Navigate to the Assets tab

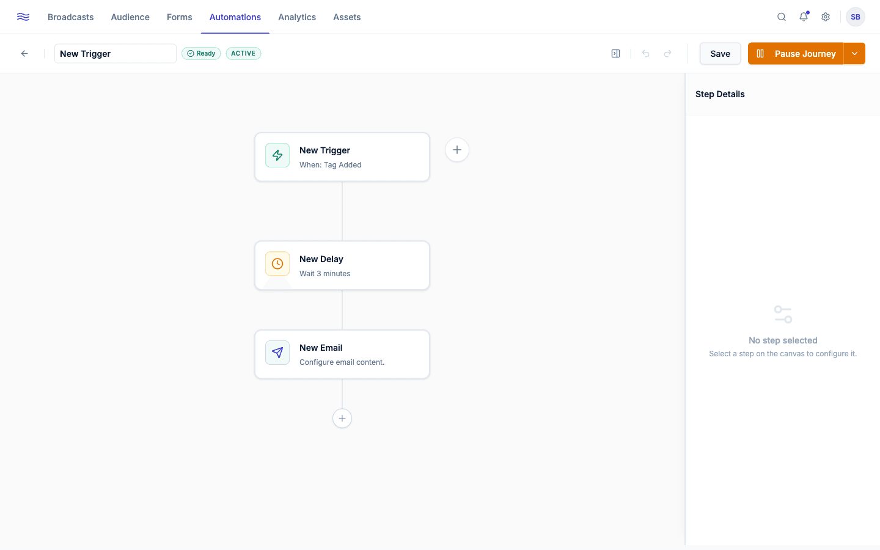(347, 17)
